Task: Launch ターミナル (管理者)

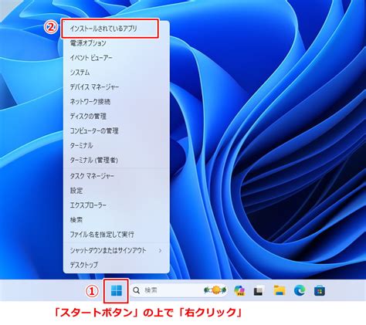Action: click(x=117, y=161)
